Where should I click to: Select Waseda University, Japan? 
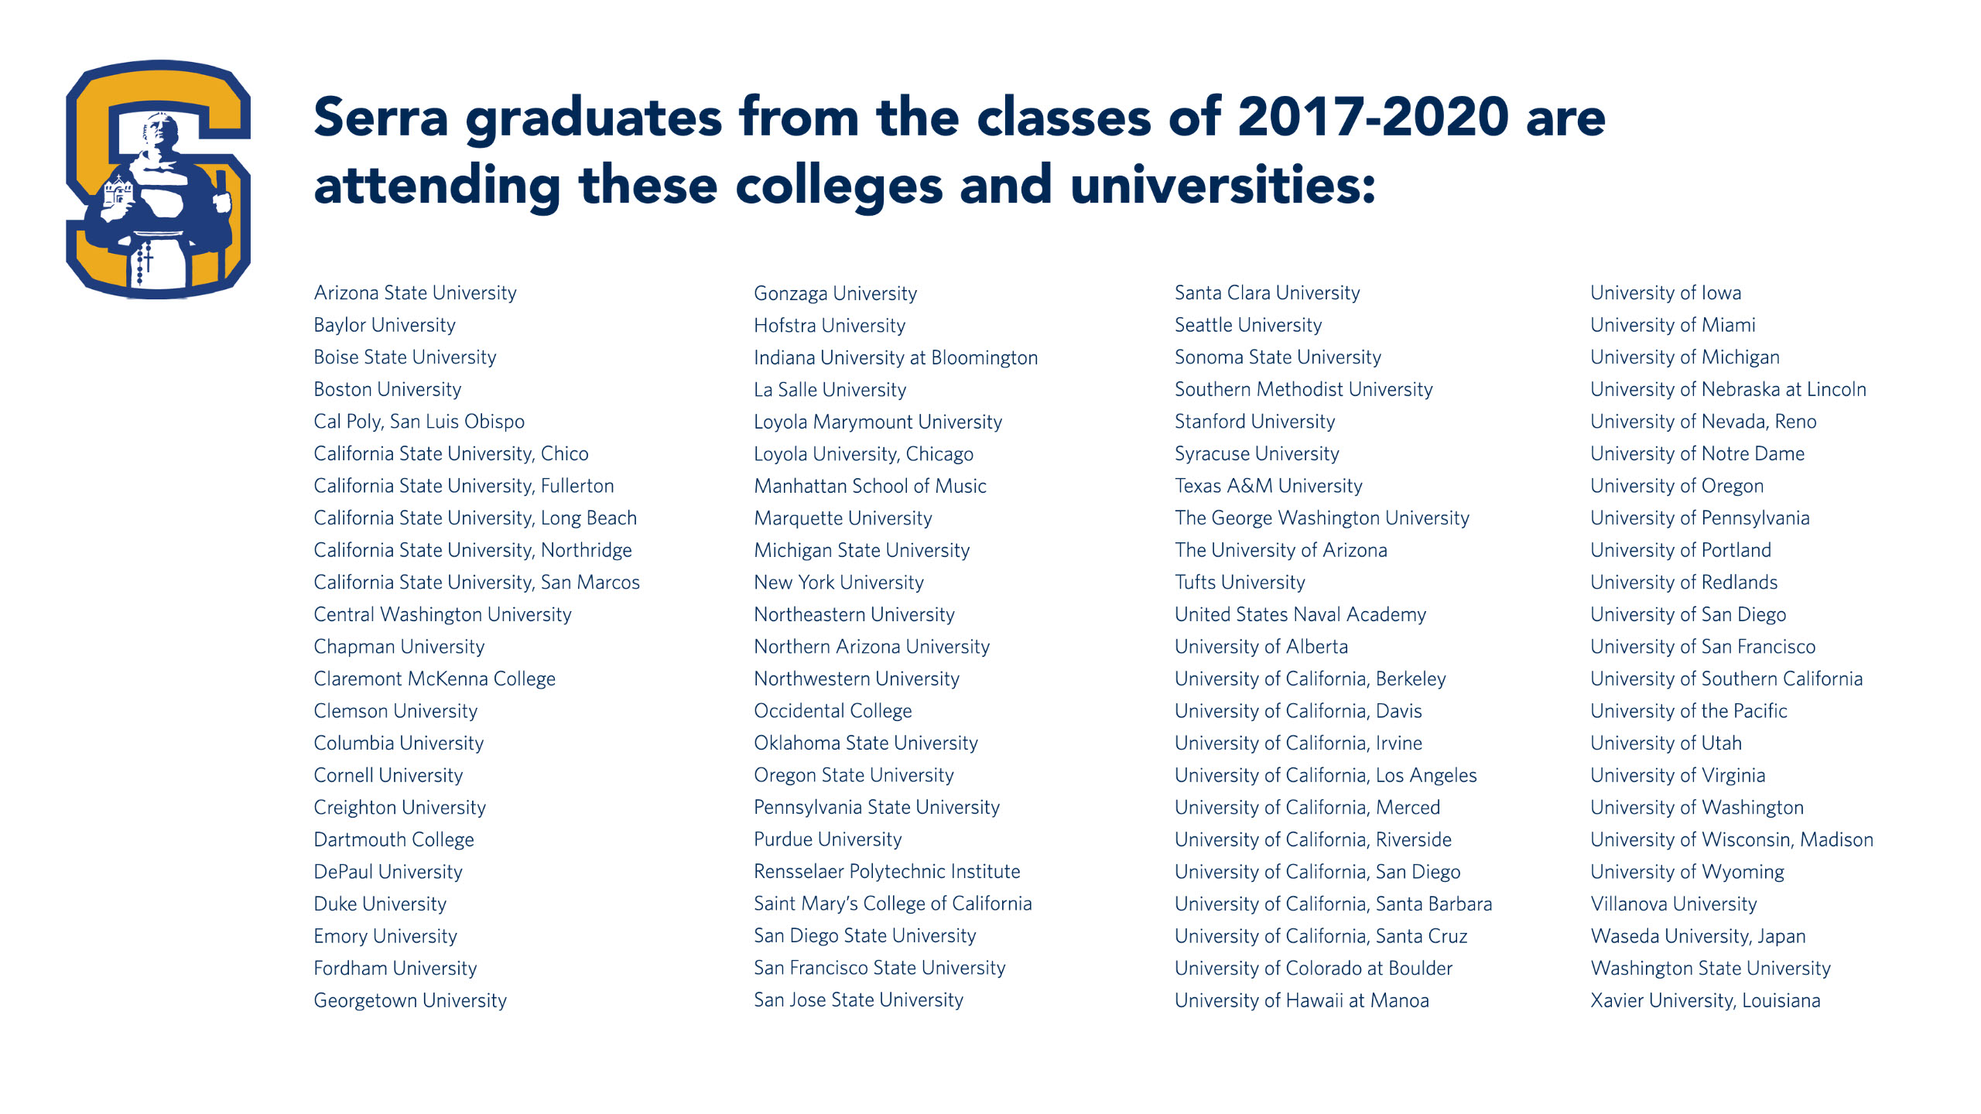tap(1698, 936)
